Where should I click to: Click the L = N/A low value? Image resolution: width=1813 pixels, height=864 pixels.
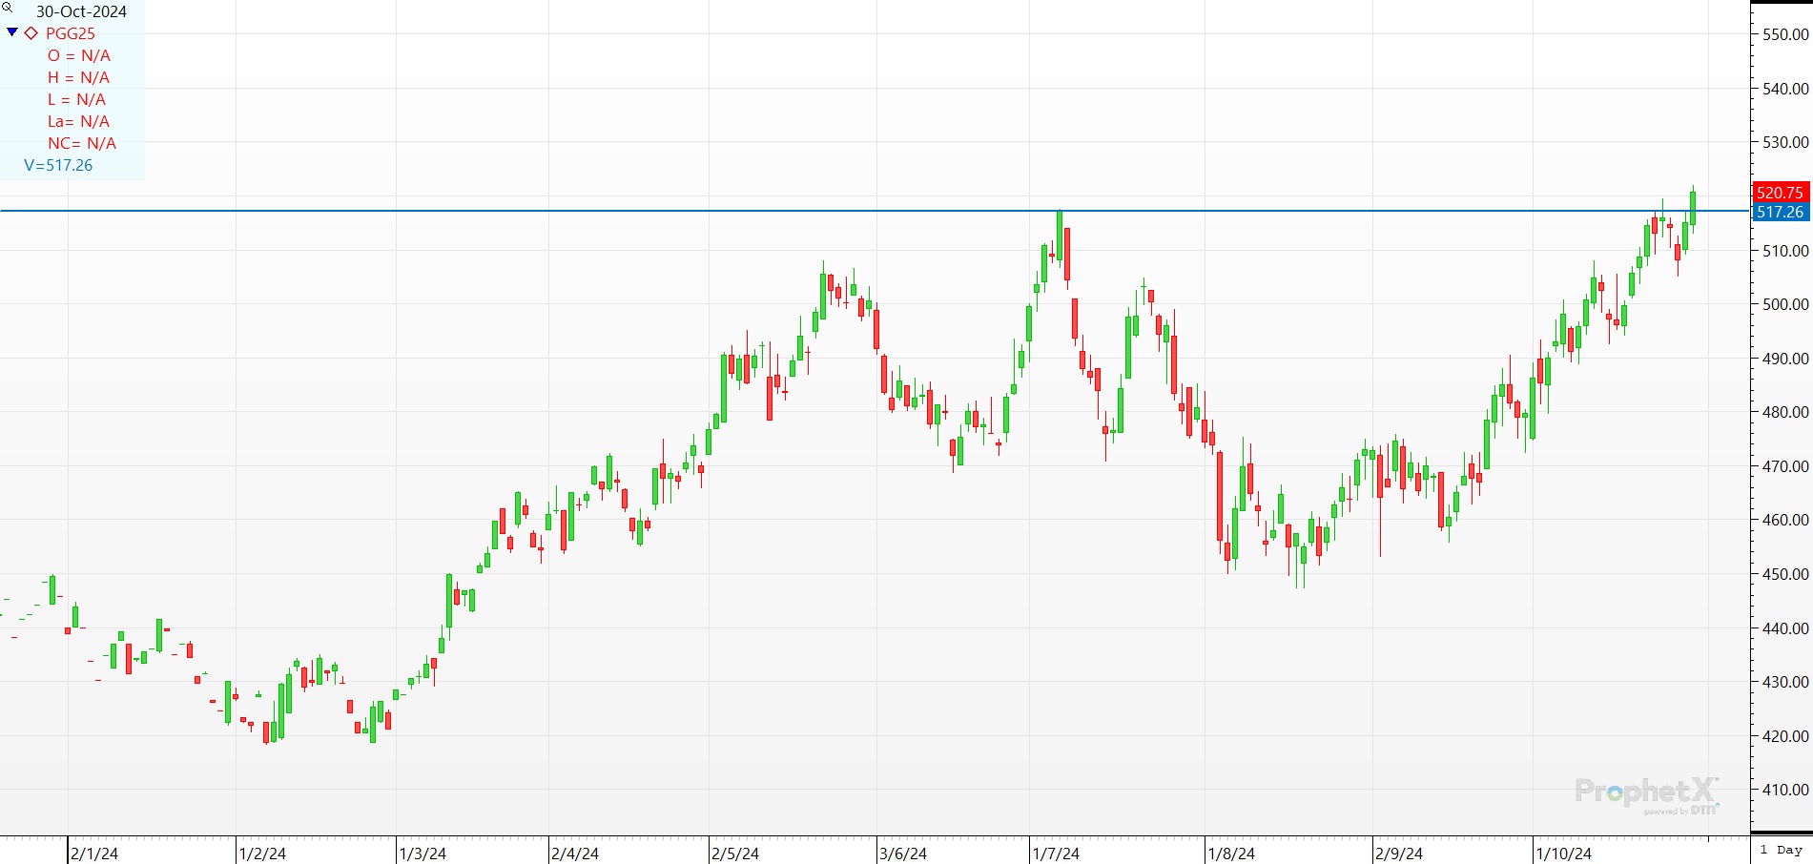77,99
